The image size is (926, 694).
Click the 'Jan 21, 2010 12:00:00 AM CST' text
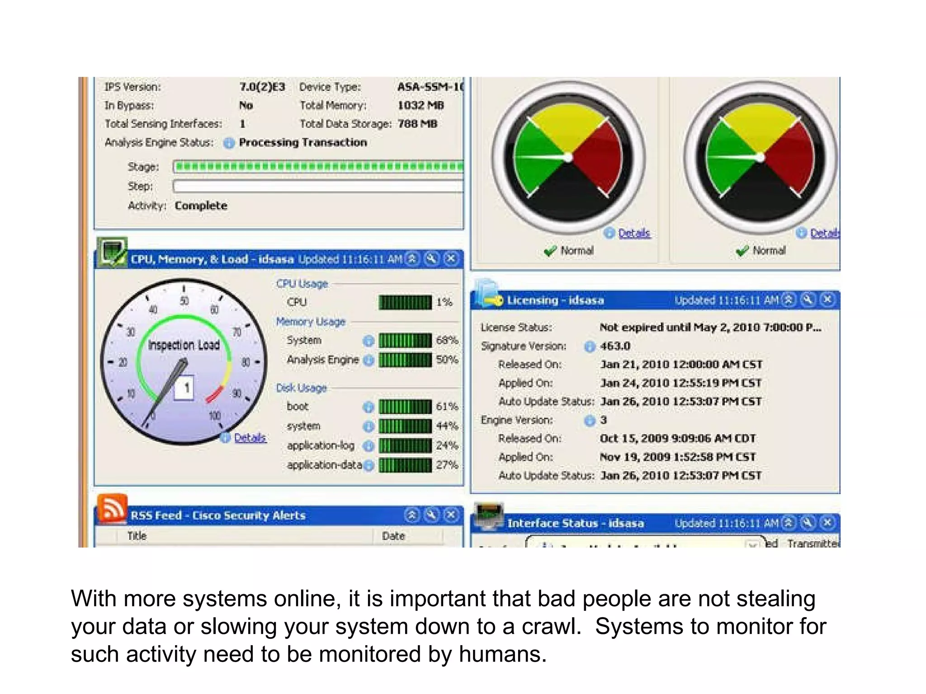click(681, 365)
